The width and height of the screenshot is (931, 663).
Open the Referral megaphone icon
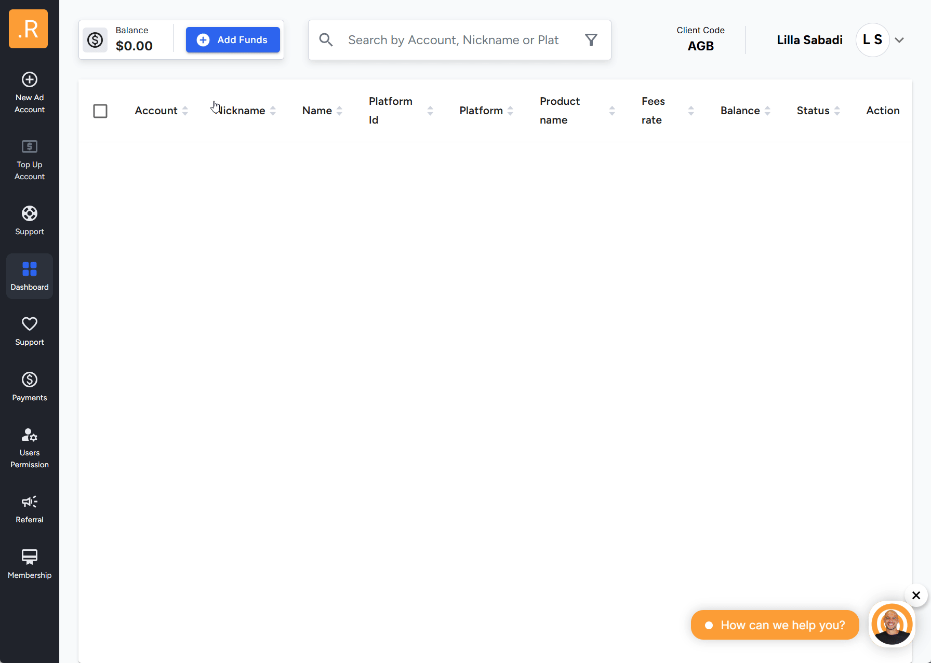[30, 502]
